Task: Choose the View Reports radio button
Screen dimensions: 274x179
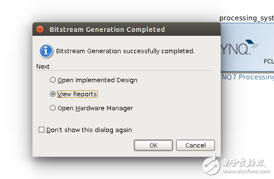Action: 53,94
